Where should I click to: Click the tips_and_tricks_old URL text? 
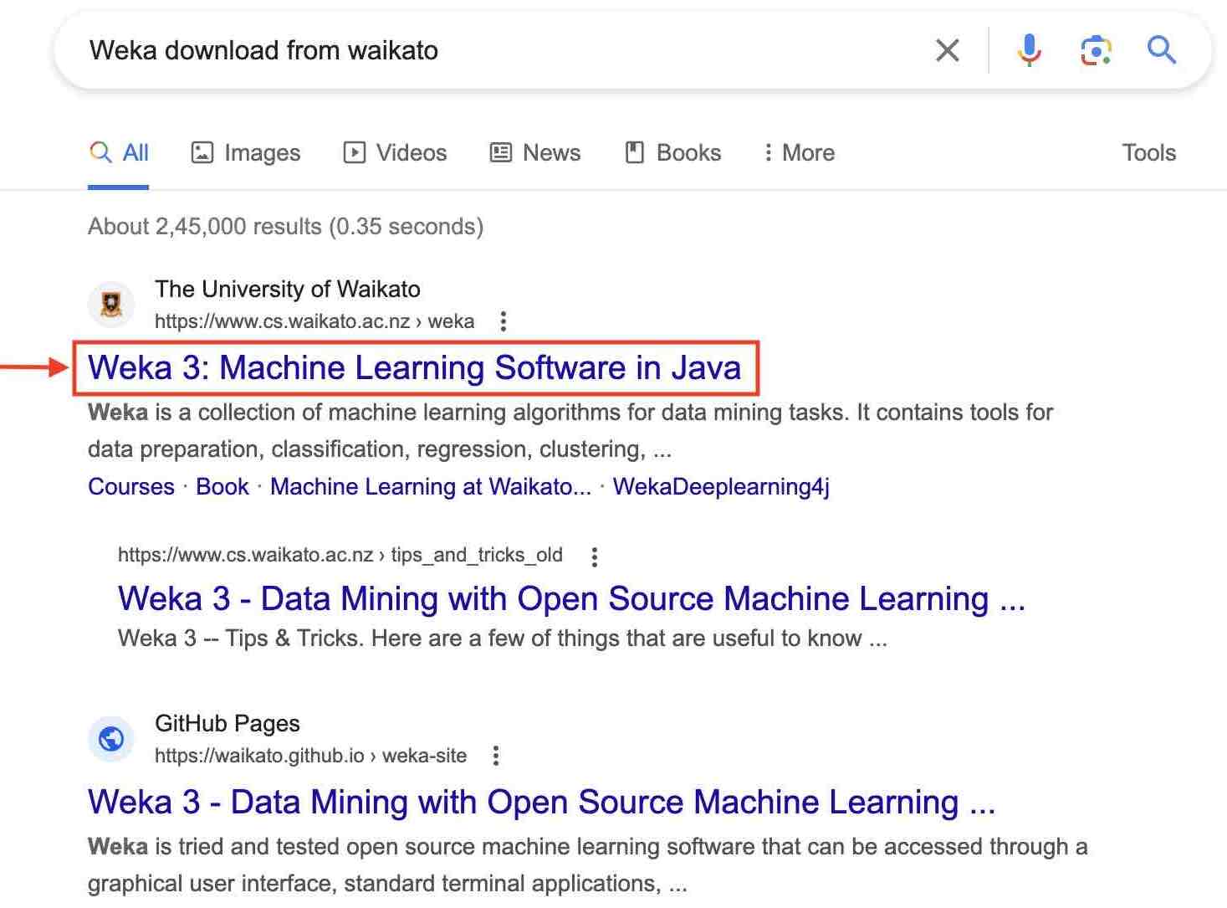tap(340, 555)
